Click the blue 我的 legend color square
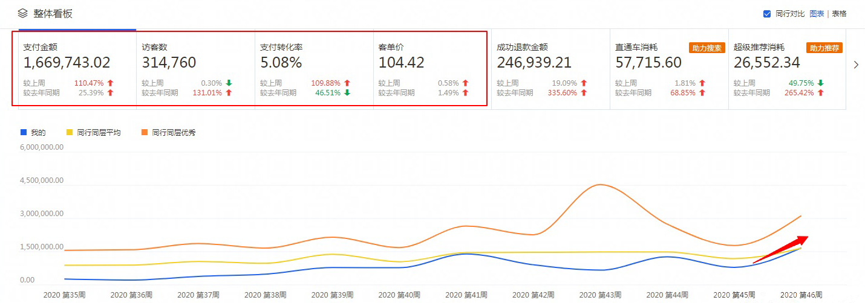 (24, 132)
